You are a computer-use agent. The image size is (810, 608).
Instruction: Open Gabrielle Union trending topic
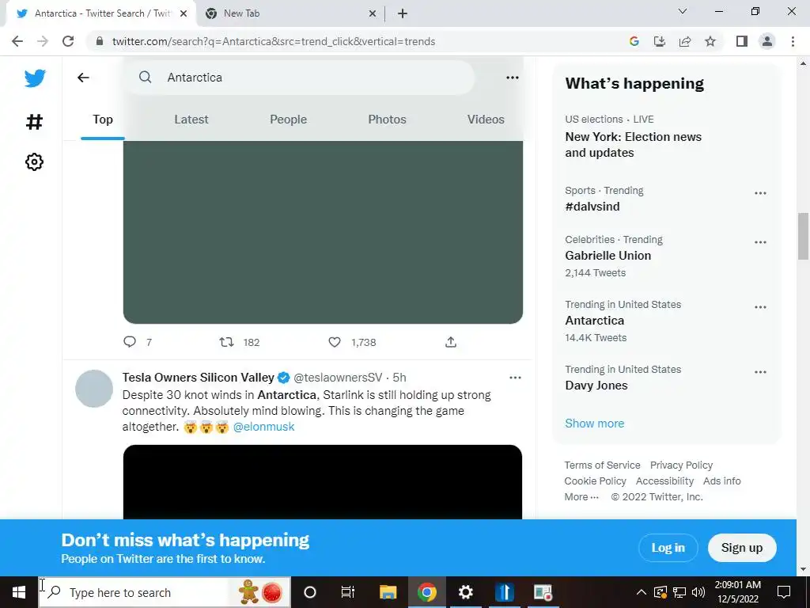607,256
